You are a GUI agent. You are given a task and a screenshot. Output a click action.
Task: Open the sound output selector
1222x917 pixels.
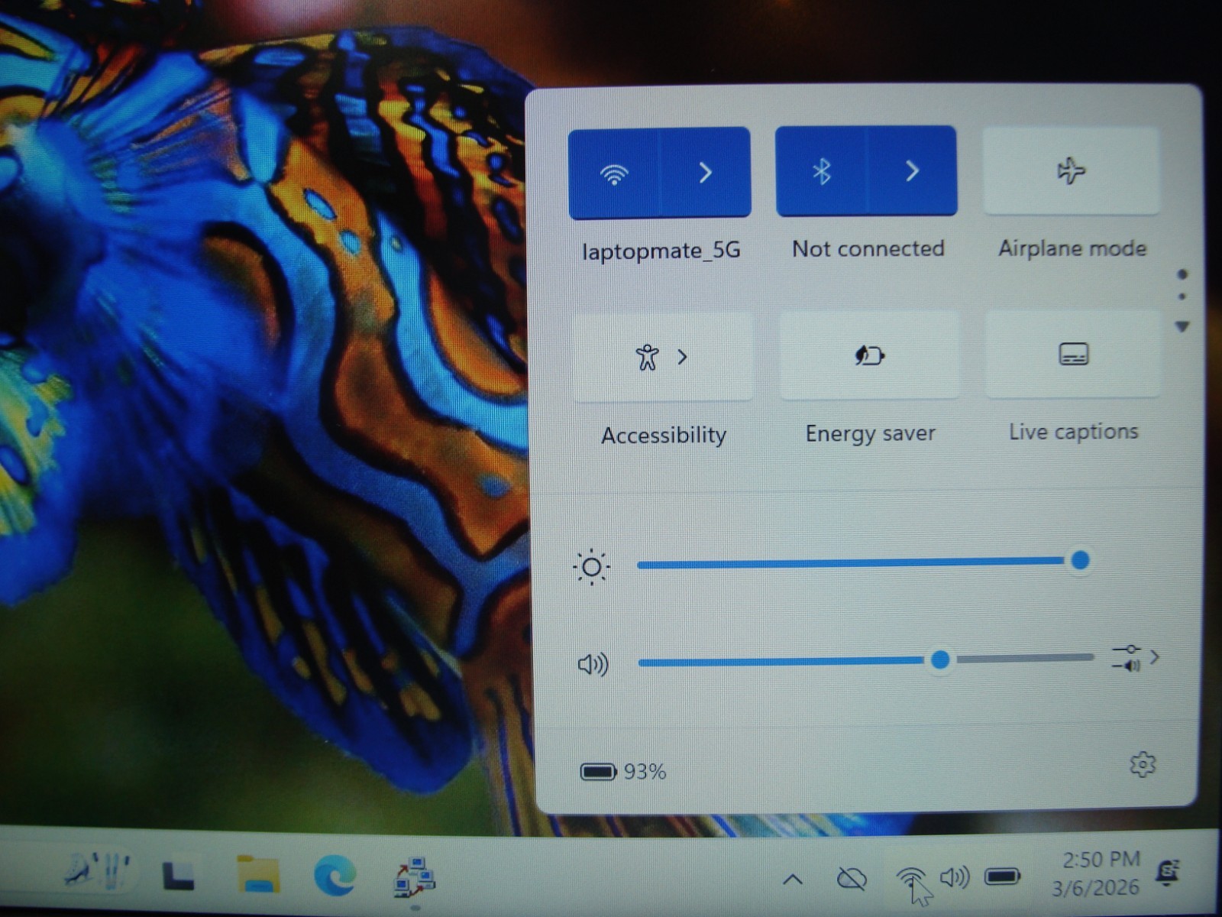(1136, 658)
